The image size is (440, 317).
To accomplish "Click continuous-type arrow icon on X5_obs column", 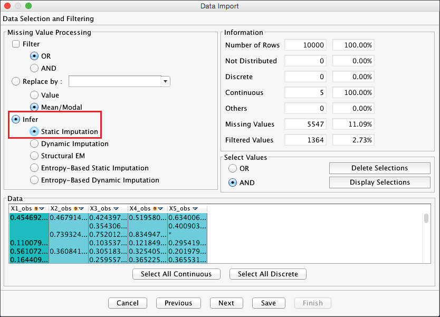I will click(x=195, y=209).
